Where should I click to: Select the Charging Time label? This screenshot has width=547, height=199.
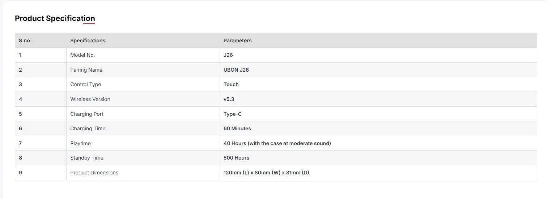[x=88, y=128]
